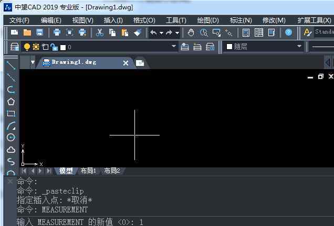Click the Publish printer icon

(82, 32)
